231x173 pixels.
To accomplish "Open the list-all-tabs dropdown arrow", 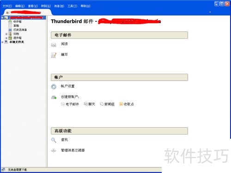I will 210,12.
